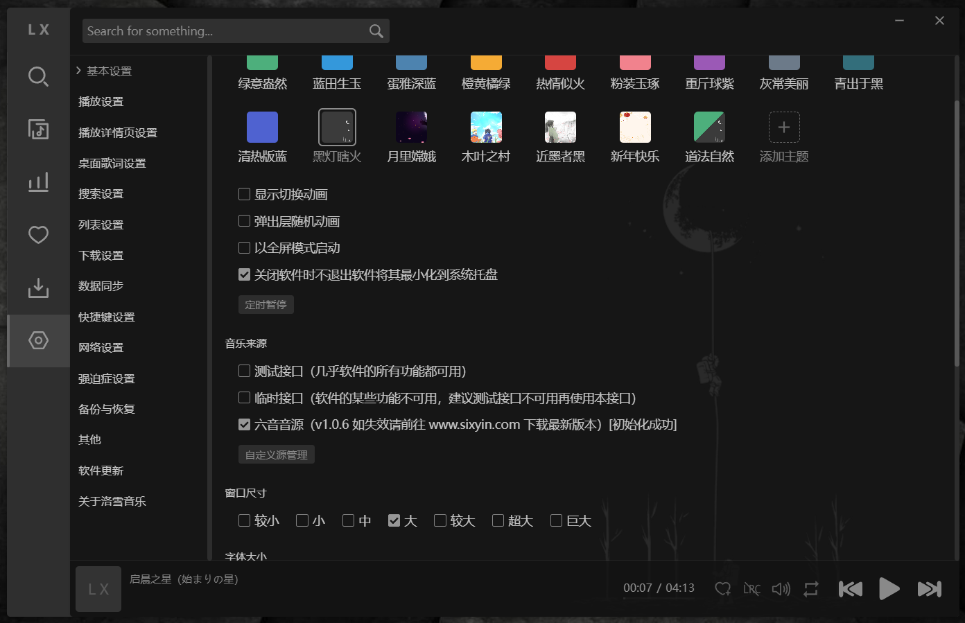Toggle the desktop lyrics LRC icon
965x623 pixels.
752,588
